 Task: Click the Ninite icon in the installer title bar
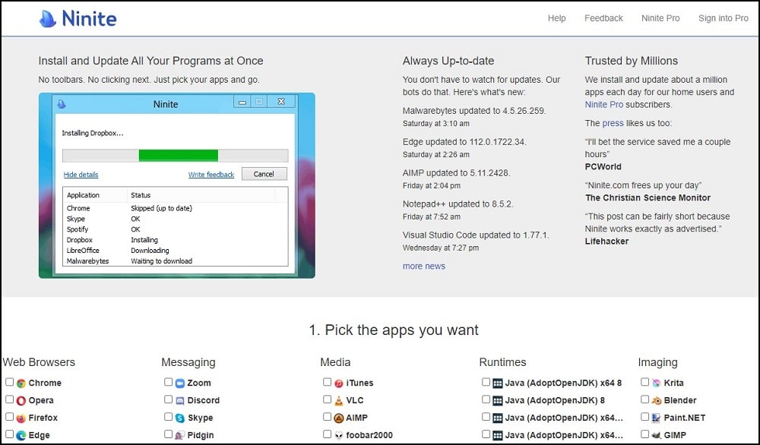pyautogui.click(x=62, y=104)
